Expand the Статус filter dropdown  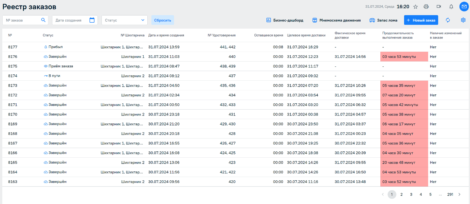click(x=125, y=20)
